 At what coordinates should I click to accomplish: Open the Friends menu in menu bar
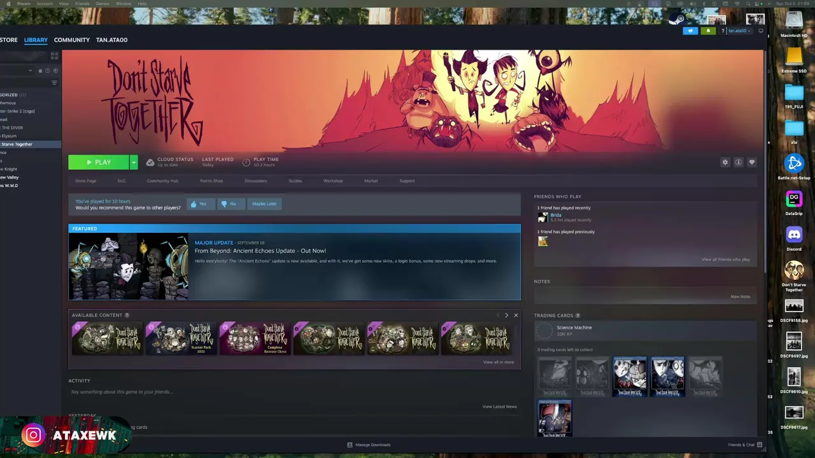pyautogui.click(x=82, y=3)
